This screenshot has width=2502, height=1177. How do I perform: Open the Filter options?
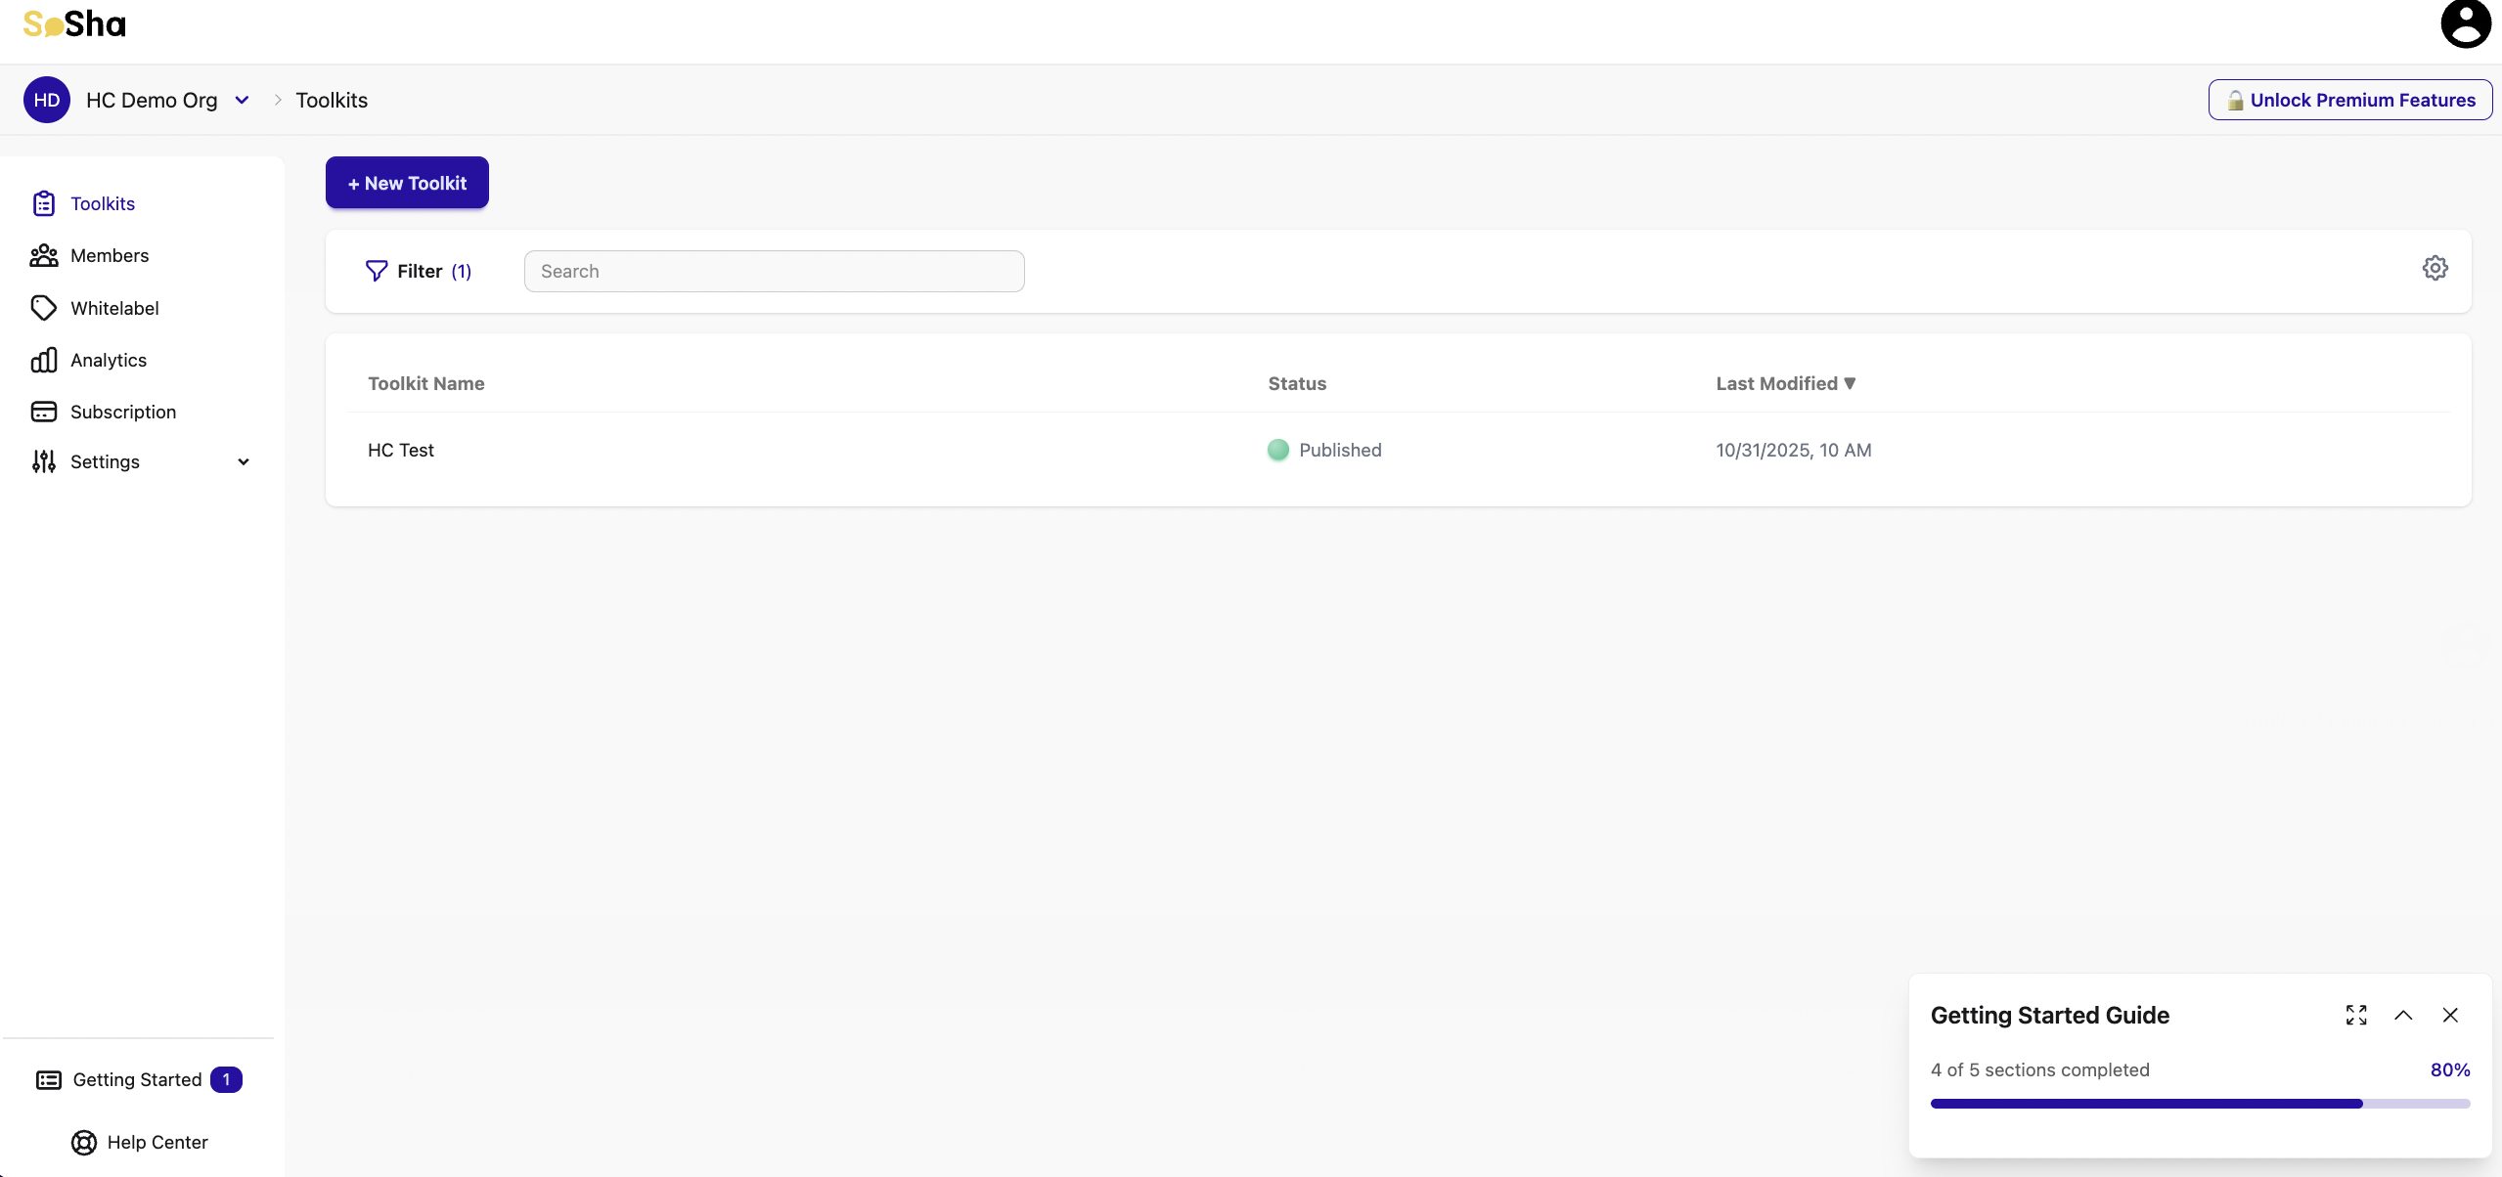[x=419, y=271]
